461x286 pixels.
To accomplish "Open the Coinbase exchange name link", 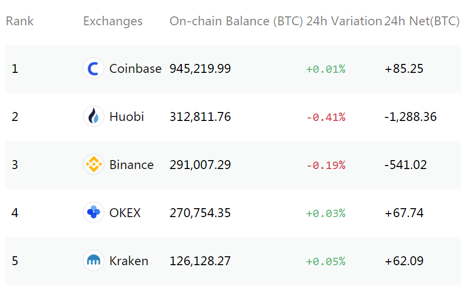I will coord(135,68).
